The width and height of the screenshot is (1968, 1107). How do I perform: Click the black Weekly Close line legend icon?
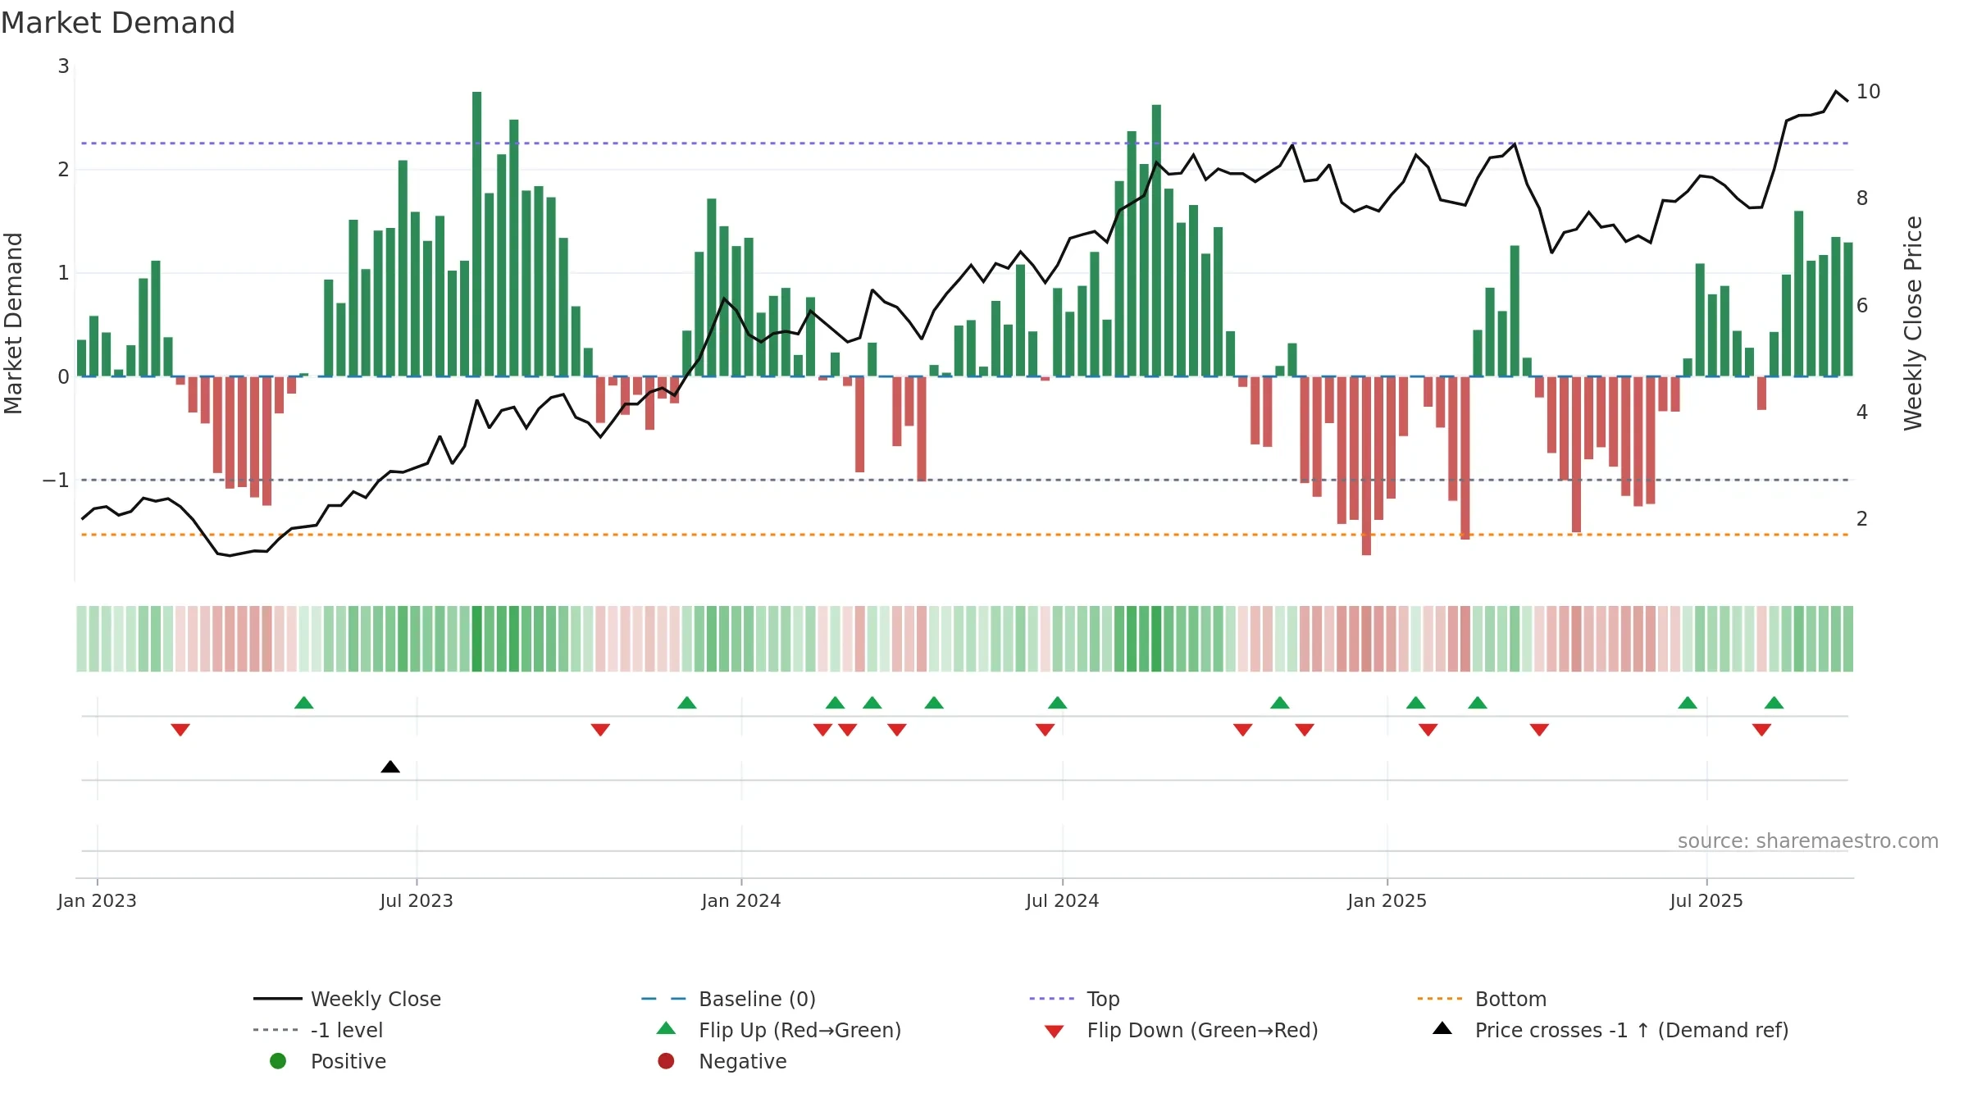tap(277, 999)
